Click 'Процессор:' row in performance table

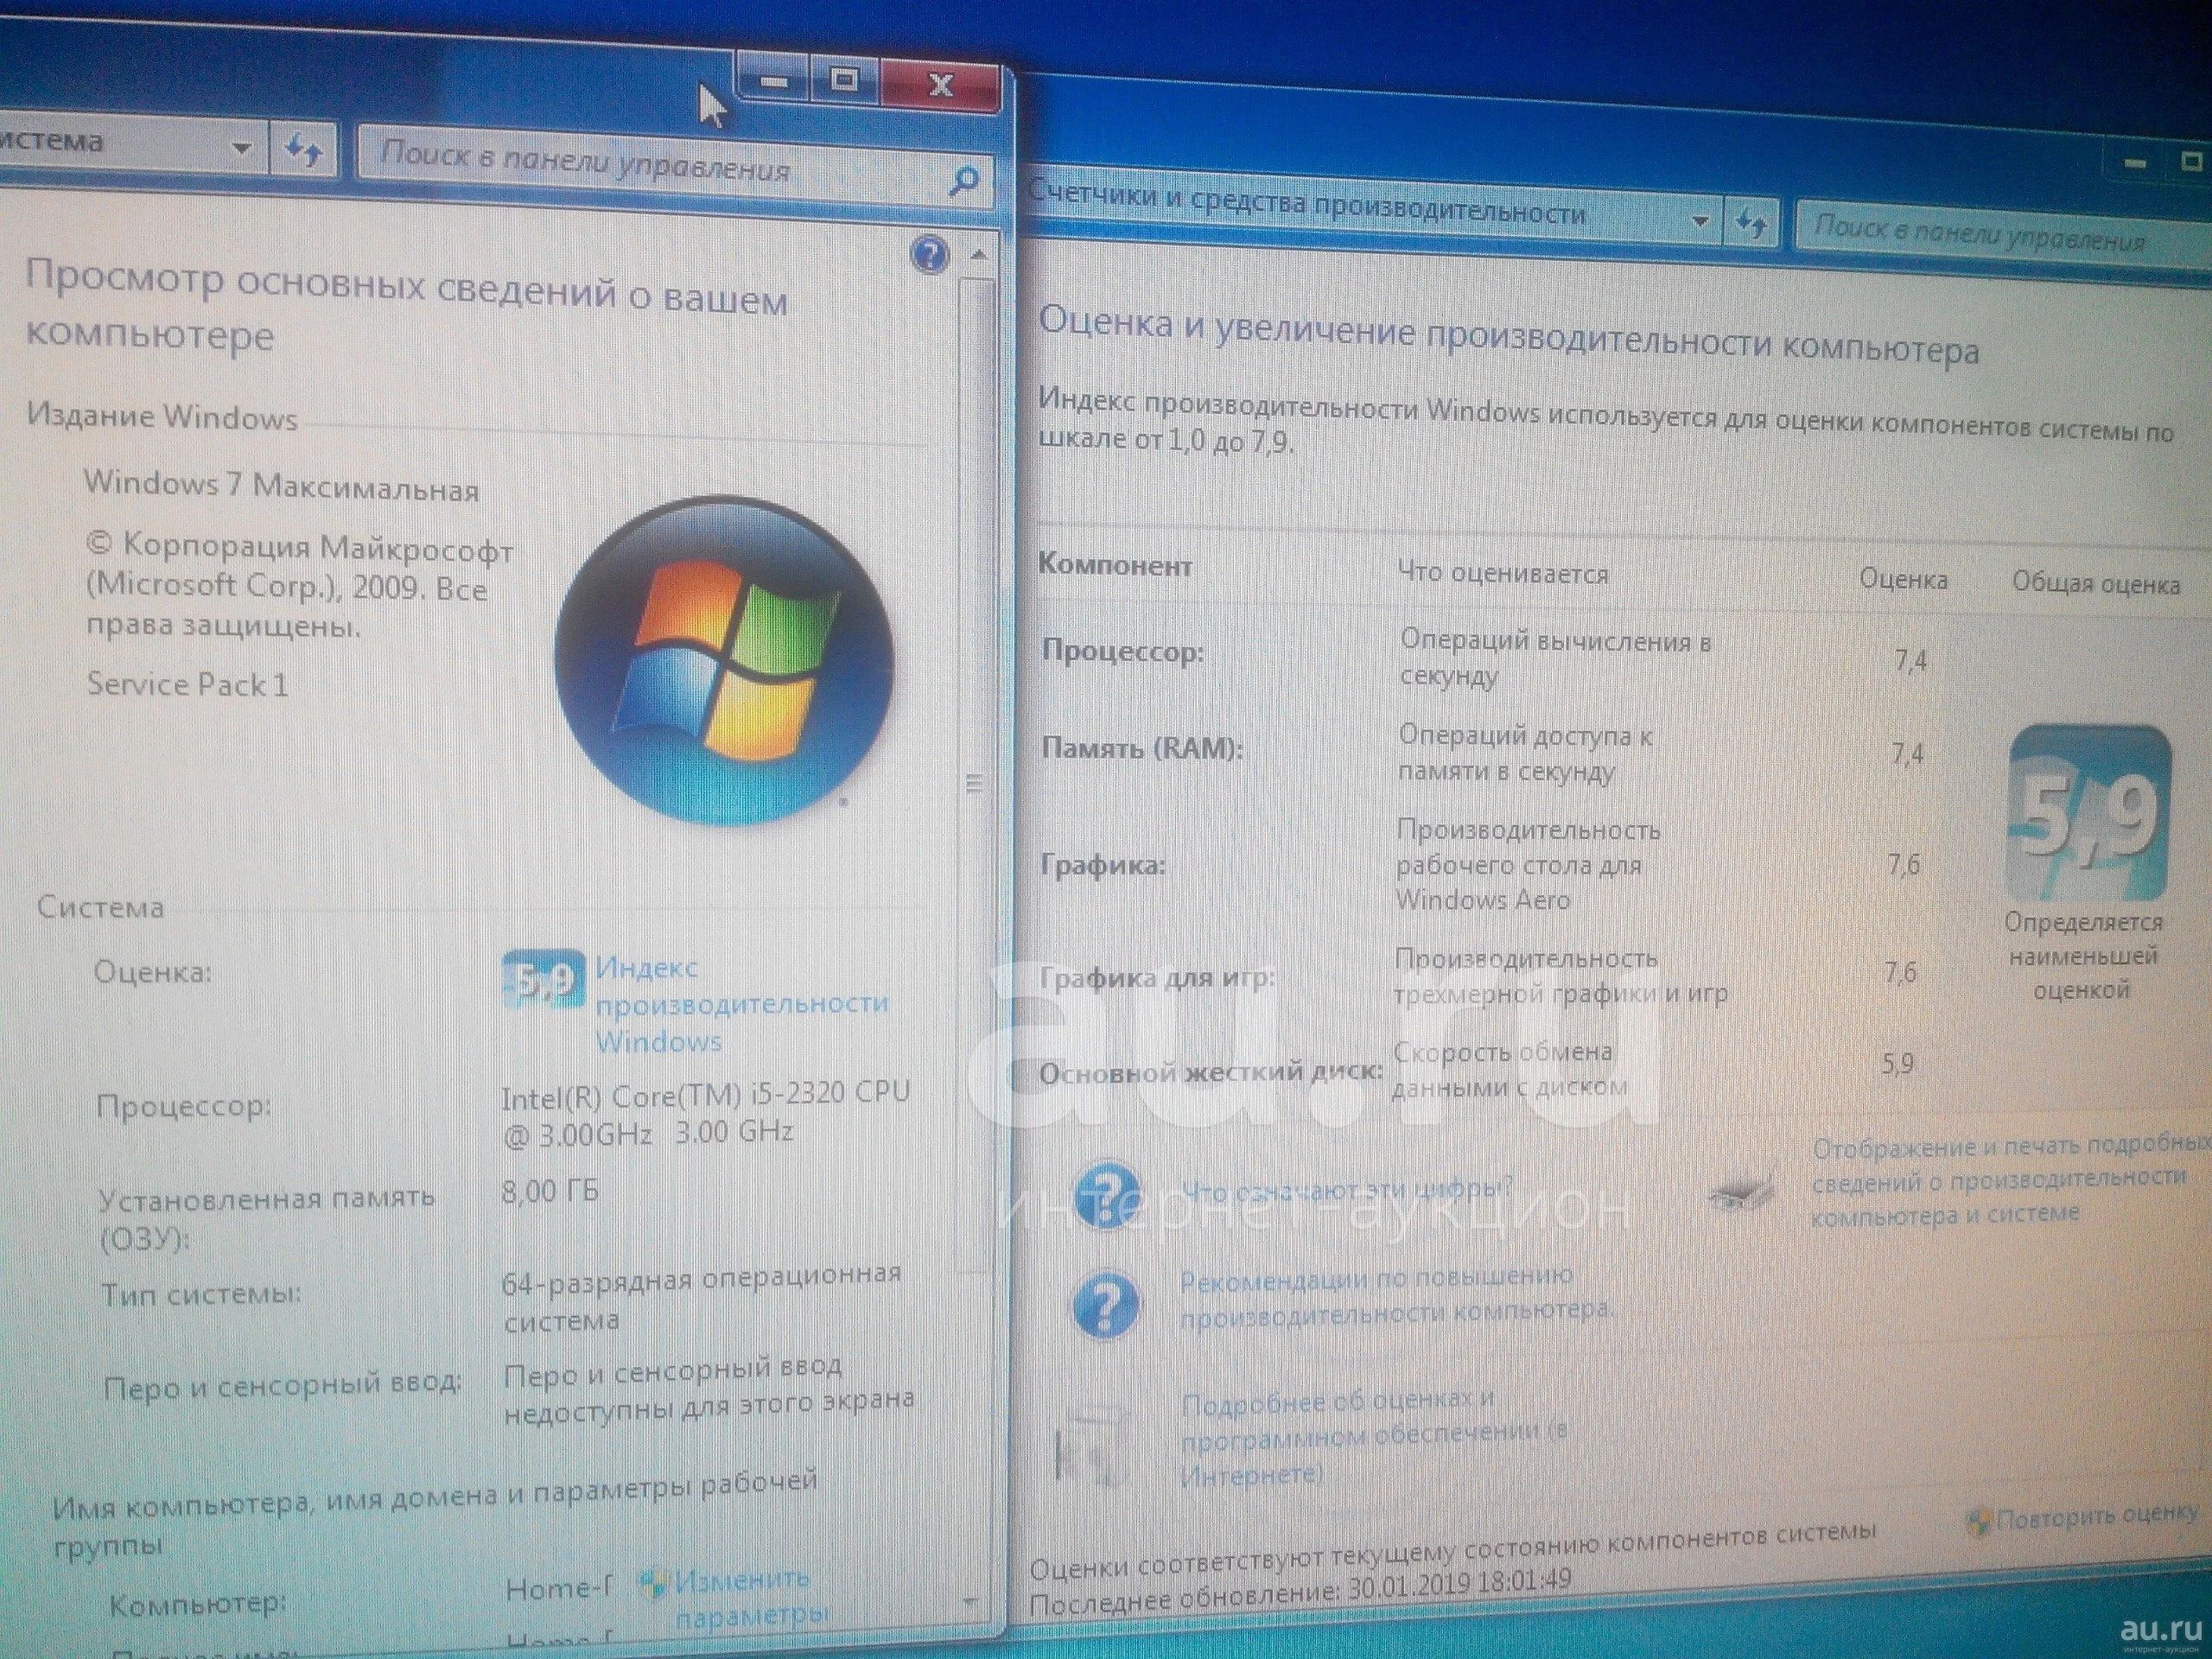[1122, 651]
